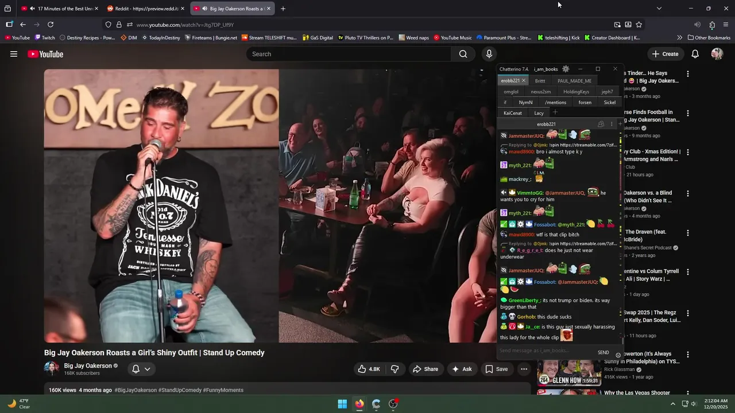Open browser extensions puzzle icon
Image resolution: width=735 pixels, height=413 pixels.
click(x=712, y=25)
